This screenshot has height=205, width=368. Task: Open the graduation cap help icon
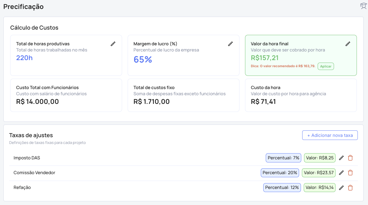pyautogui.click(x=363, y=6)
